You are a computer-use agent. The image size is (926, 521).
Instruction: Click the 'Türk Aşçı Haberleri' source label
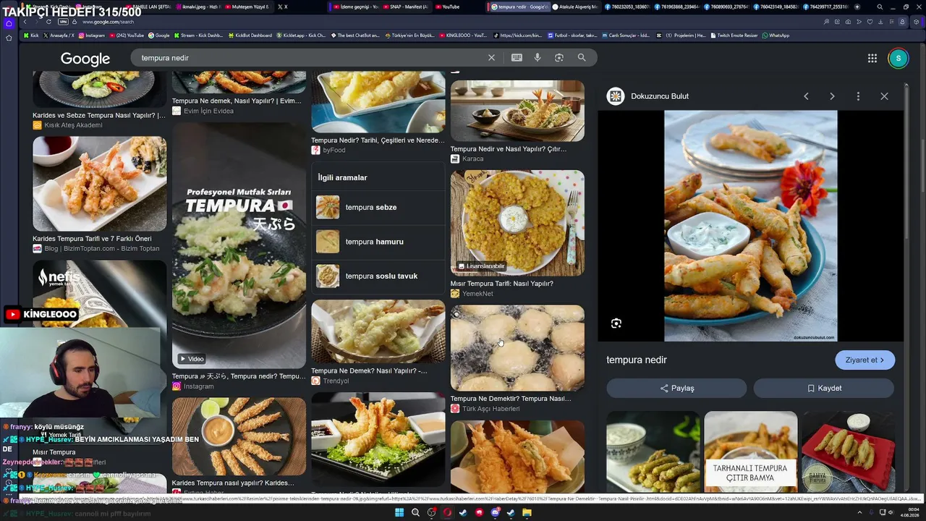coord(490,409)
